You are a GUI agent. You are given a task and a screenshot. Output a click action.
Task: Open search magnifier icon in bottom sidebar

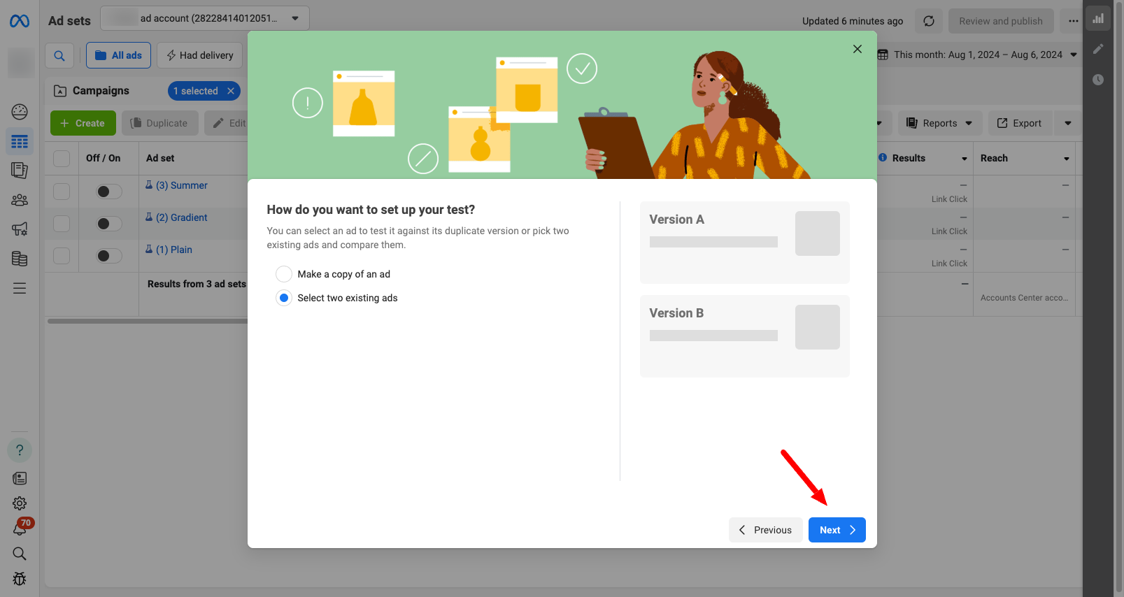pyautogui.click(x=20, y=554)
